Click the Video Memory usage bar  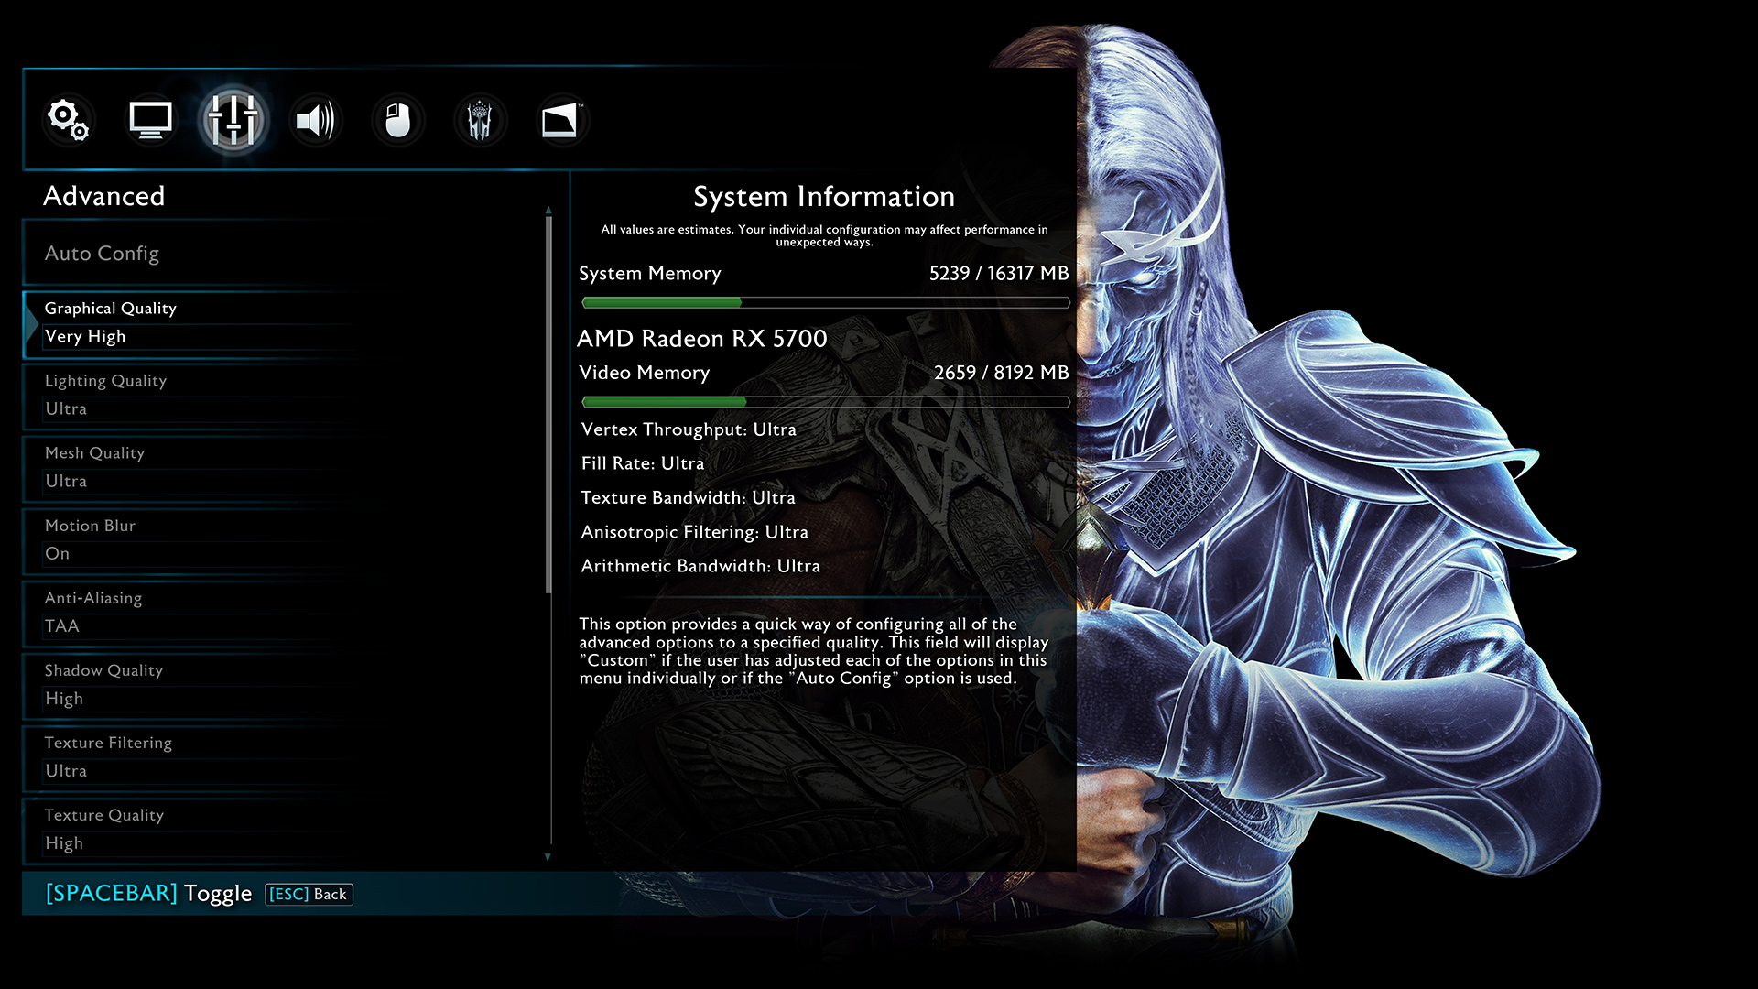(x=825, y=402)
